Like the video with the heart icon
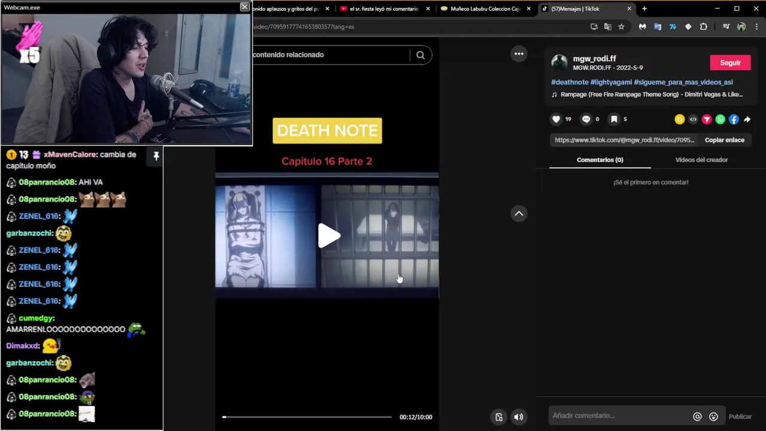 (x=556, y=119)
